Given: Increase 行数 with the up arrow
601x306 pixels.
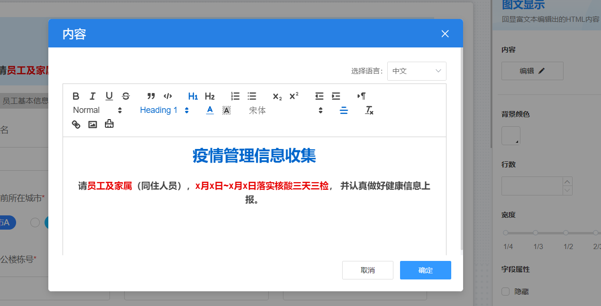Looking at the screenshot, I should [x=567, y=181].
